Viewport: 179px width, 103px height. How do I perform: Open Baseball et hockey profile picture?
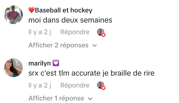[x=13, y=15]
